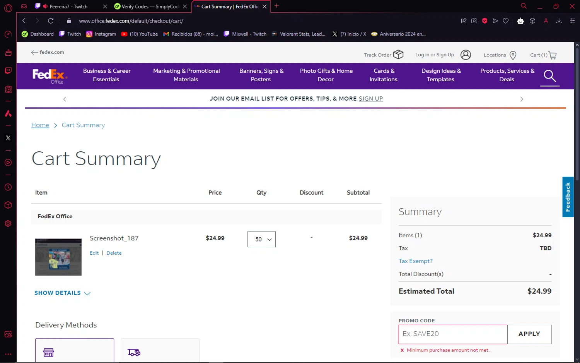Go back to fedex.com link

(48, 52)
